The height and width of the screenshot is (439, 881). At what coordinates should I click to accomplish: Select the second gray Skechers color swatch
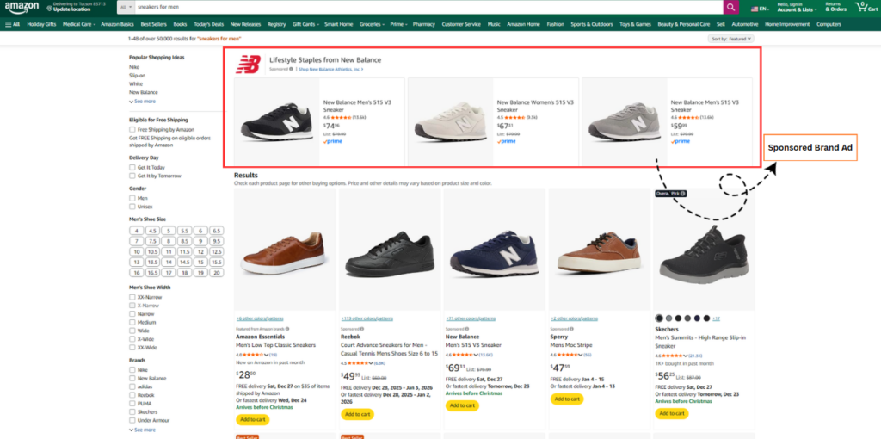[668, 318]
